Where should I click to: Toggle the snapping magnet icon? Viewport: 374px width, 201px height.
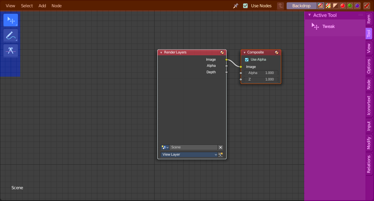coord(367,6)
